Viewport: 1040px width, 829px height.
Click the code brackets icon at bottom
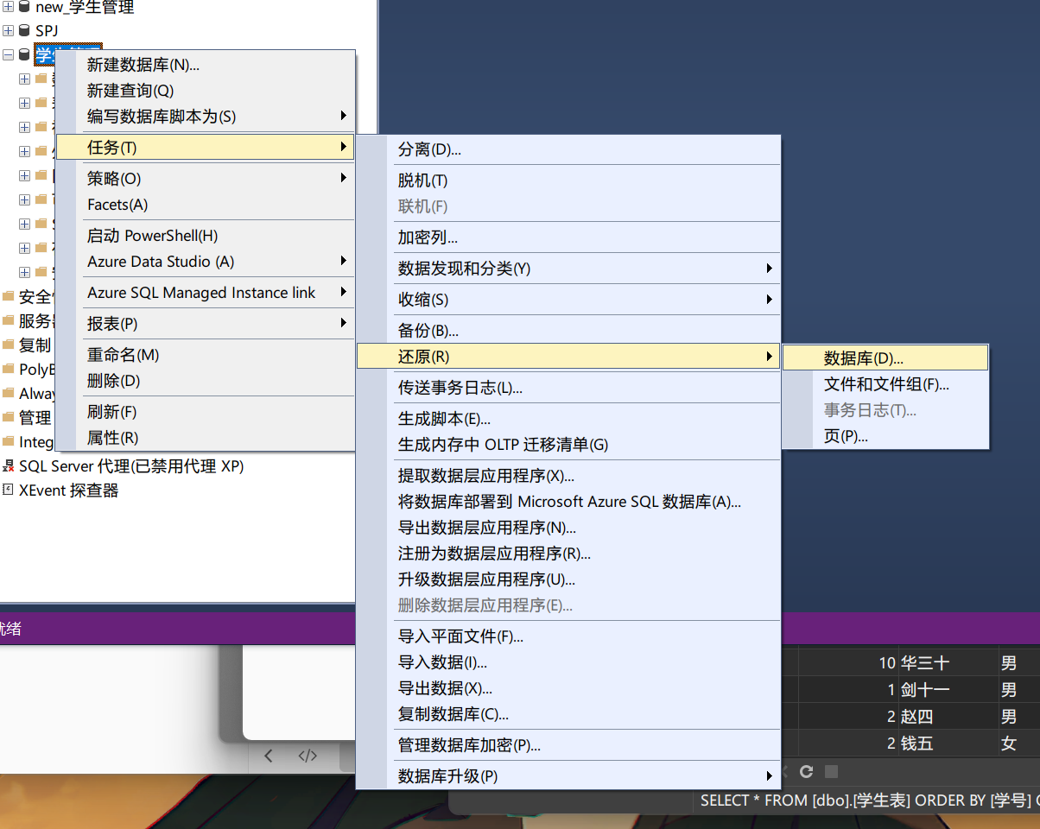(x=308, y=756)
